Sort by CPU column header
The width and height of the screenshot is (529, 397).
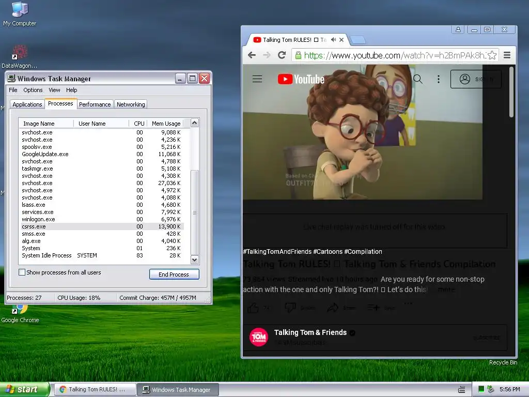pos(138,124)
